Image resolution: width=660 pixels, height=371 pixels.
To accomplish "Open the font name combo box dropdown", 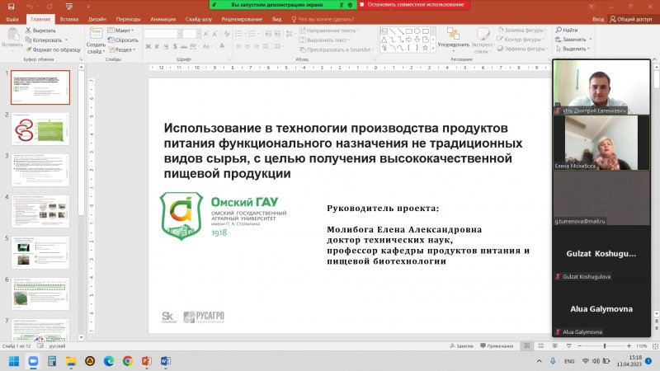I will pyautogui.click(x=179, y=34).
